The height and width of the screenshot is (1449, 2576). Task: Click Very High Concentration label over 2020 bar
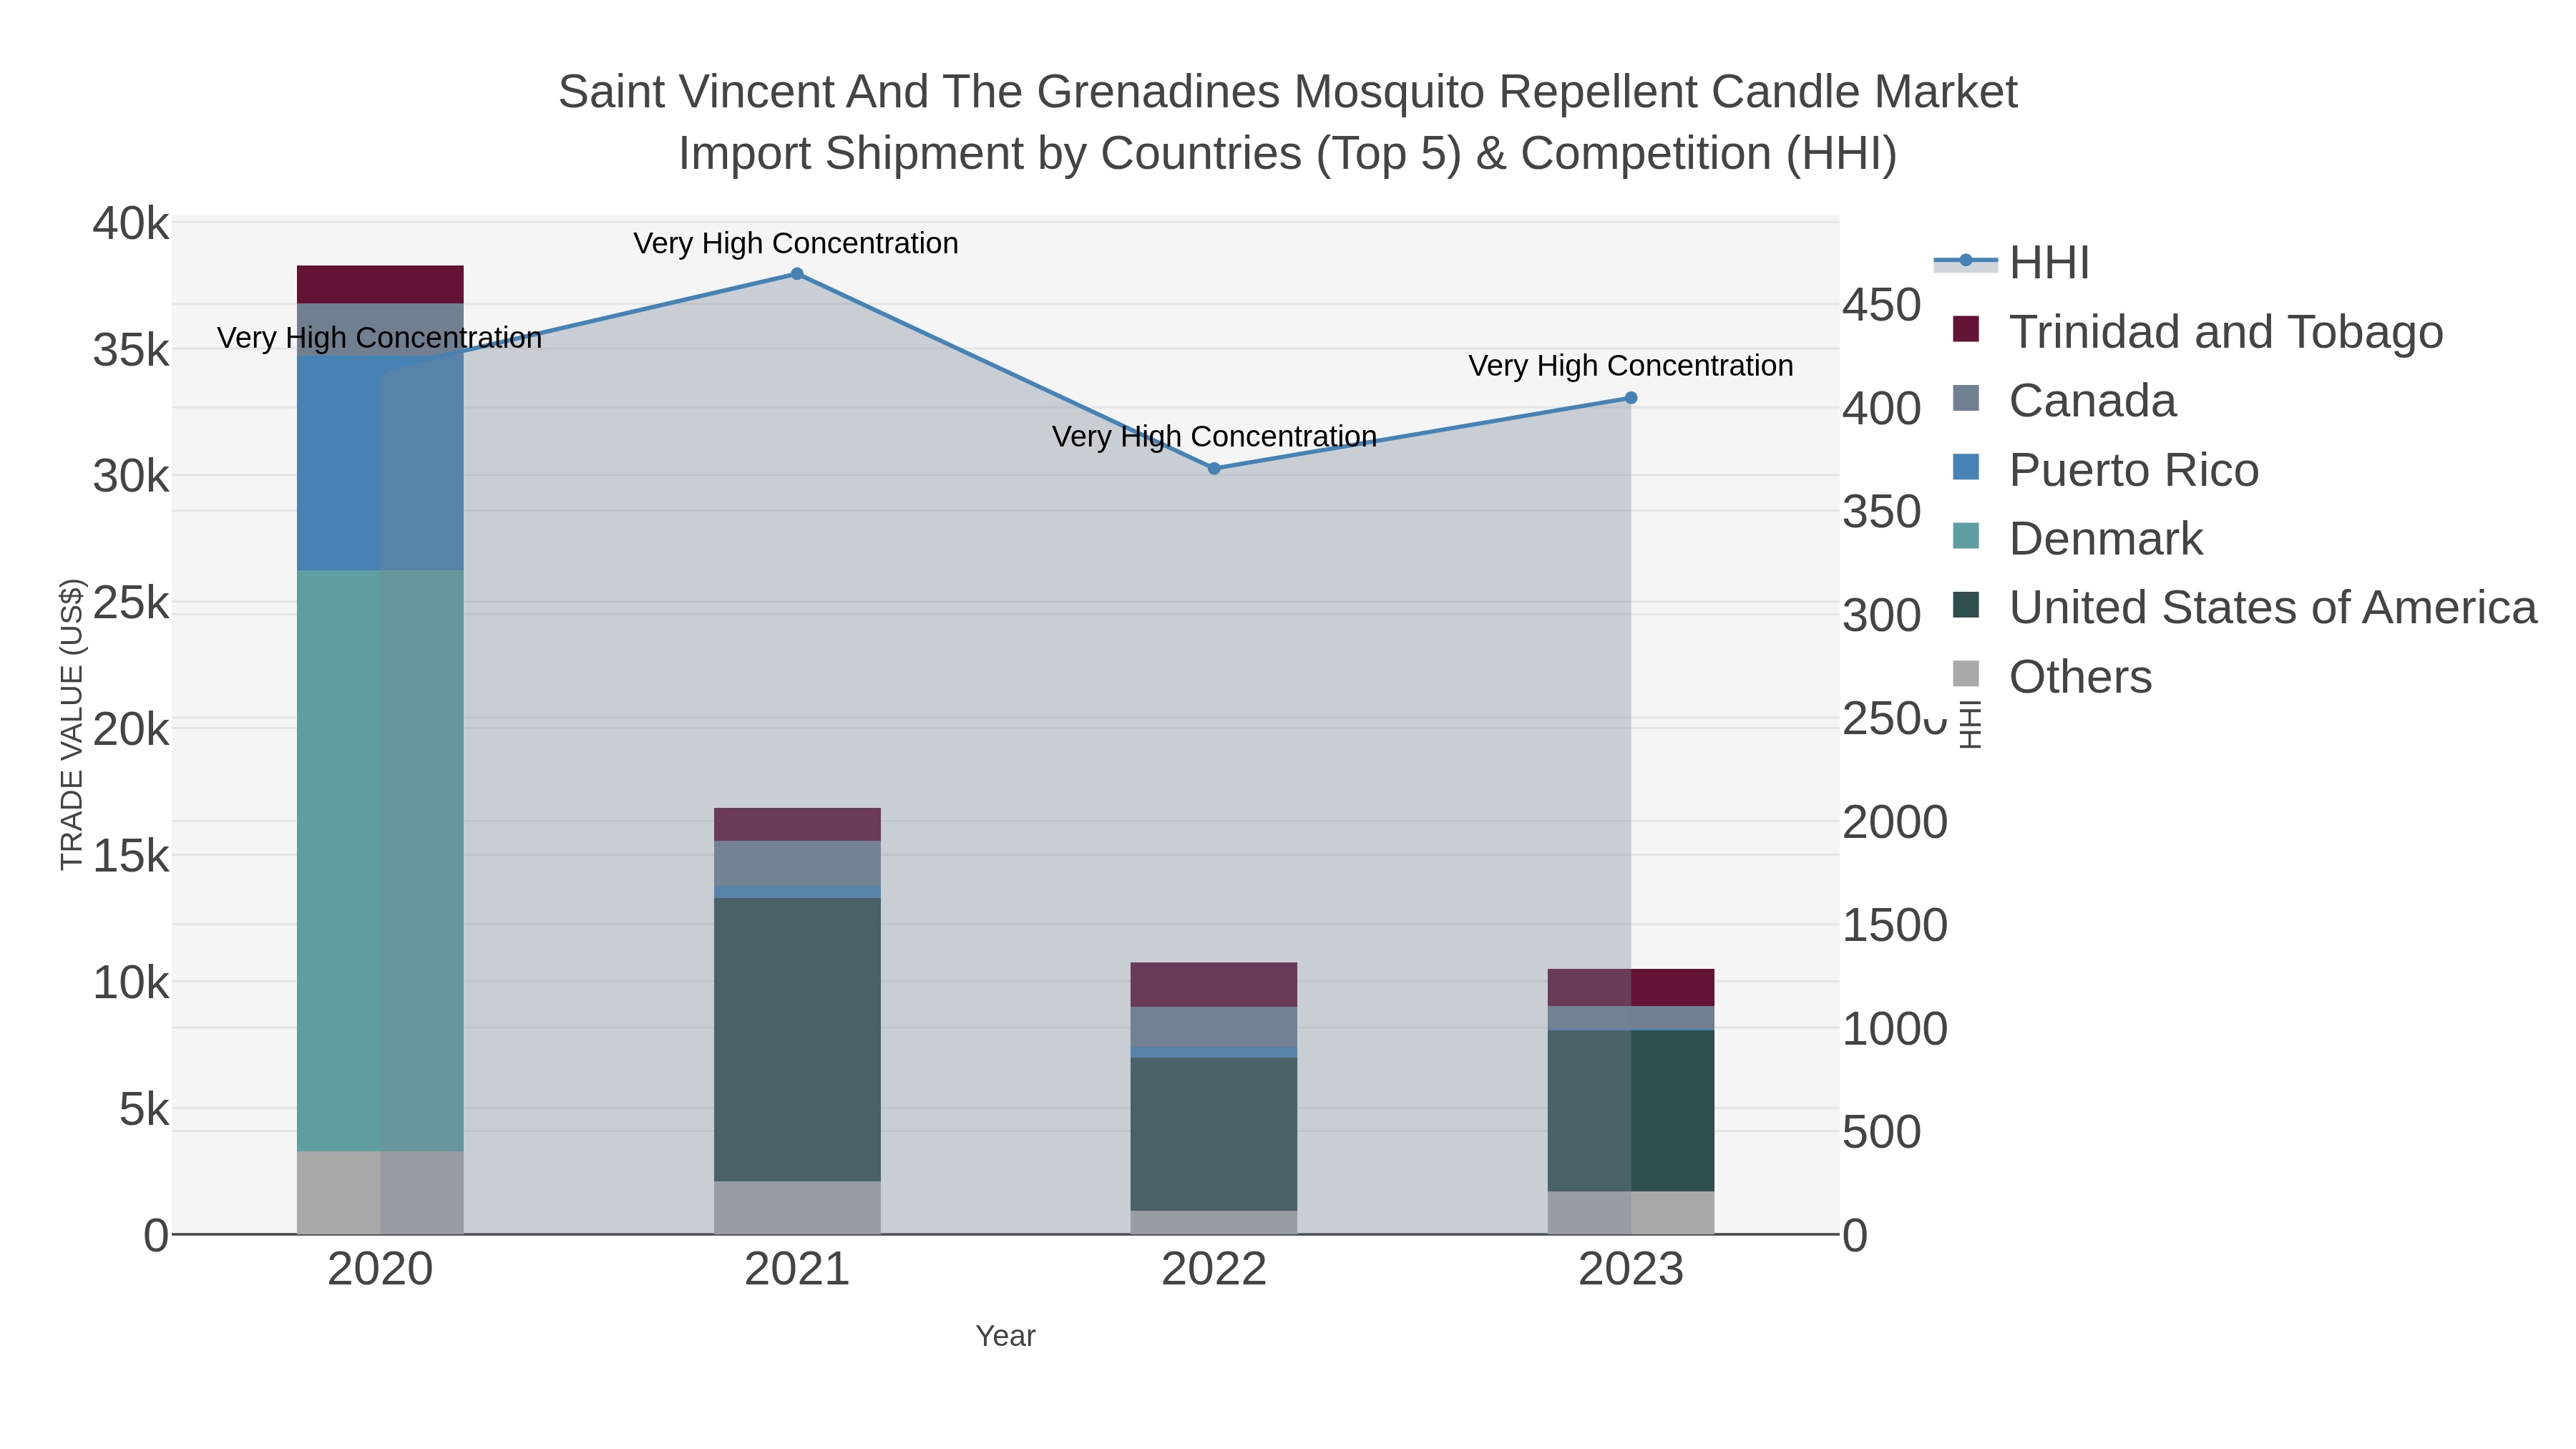coord(380,337)
